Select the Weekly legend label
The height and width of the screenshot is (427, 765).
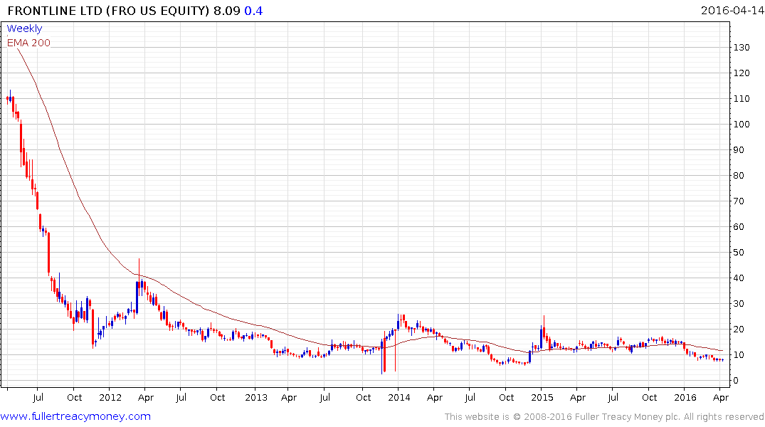24,28
